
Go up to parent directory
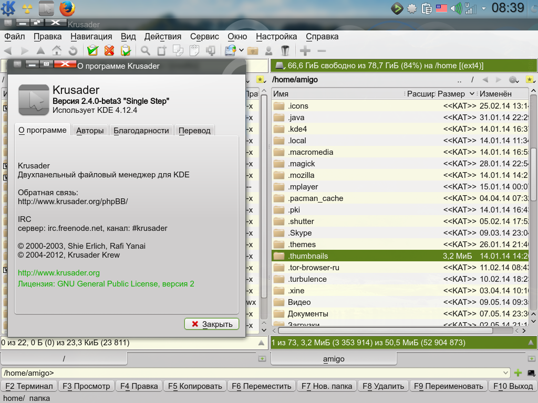click(40, 51)
